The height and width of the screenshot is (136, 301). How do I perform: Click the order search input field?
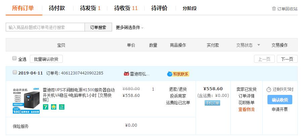tap(45, 27)
